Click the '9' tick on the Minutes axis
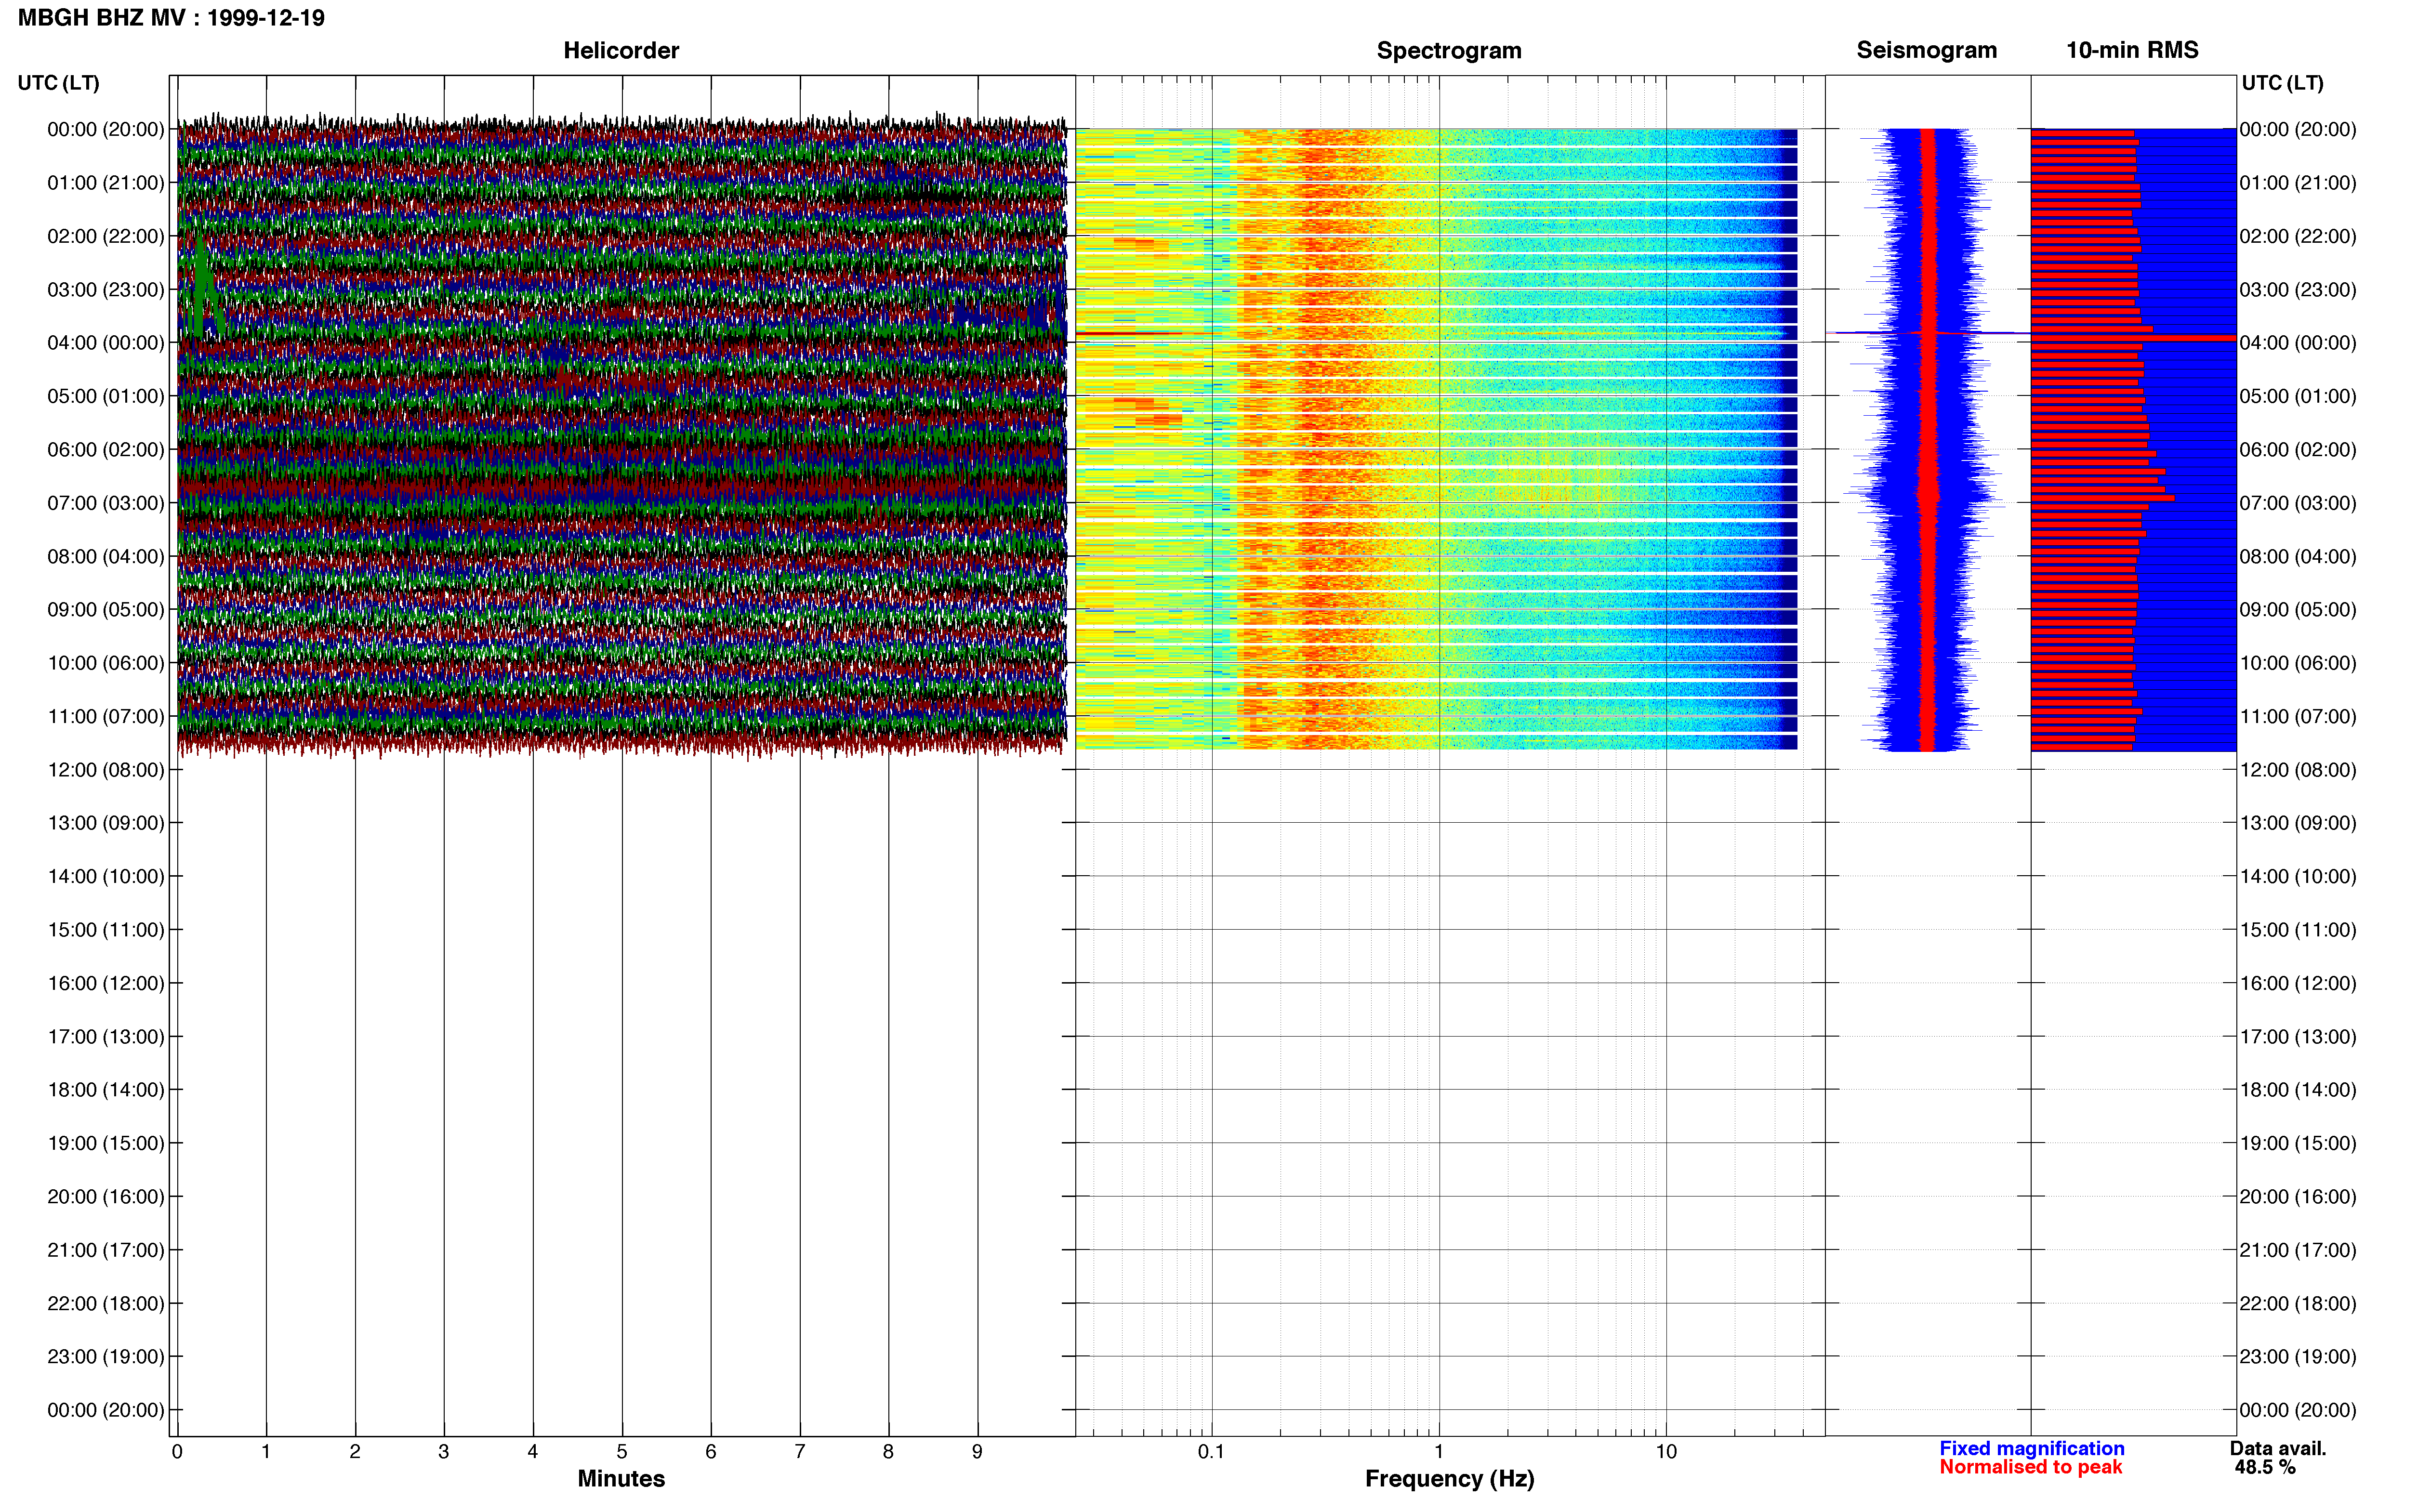The width and height of the screenshot is (2418, 1512). [977, 1452]
